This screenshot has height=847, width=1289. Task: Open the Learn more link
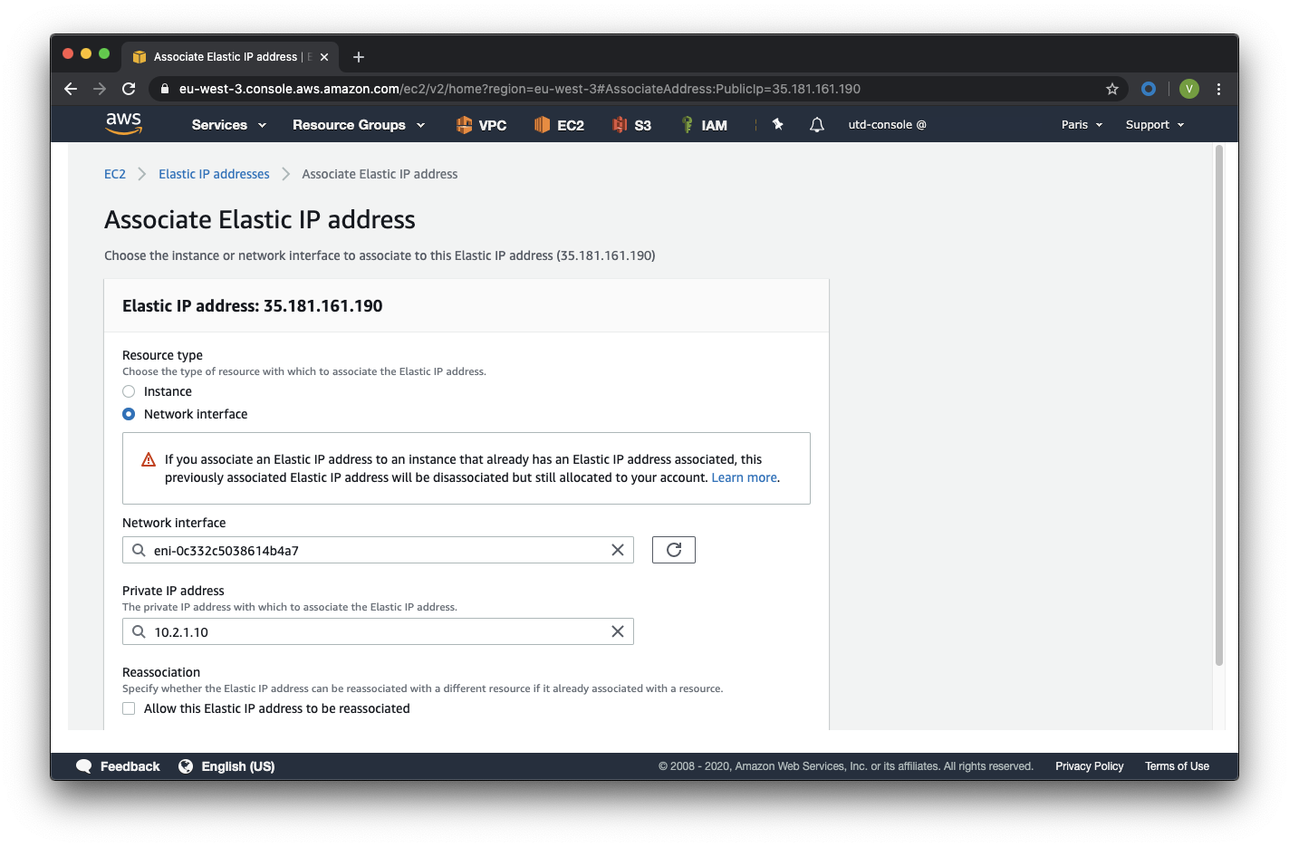745,477
